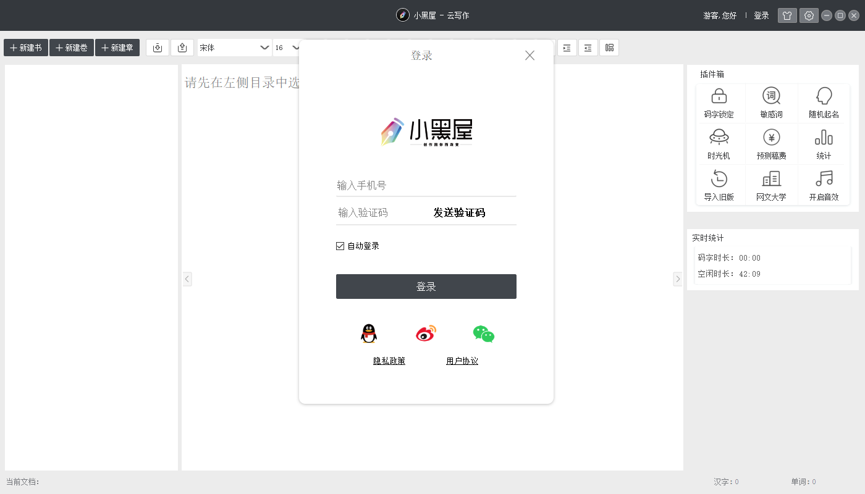Viewport: 865px width, 494px height.
Task: Minimize the 小黑屋 window
Action: (x=827, y=15)
